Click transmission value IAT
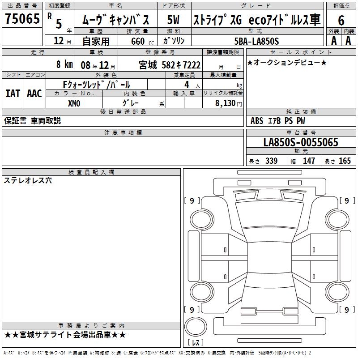 coord(13,94)
